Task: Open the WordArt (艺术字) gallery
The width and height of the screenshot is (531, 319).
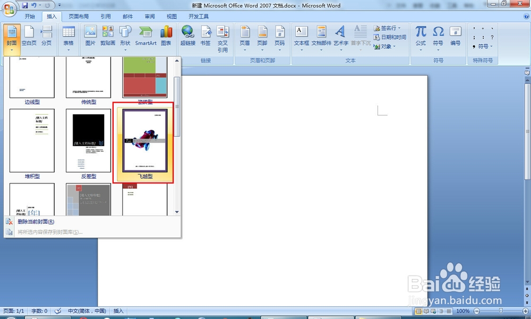Action: 341,39
